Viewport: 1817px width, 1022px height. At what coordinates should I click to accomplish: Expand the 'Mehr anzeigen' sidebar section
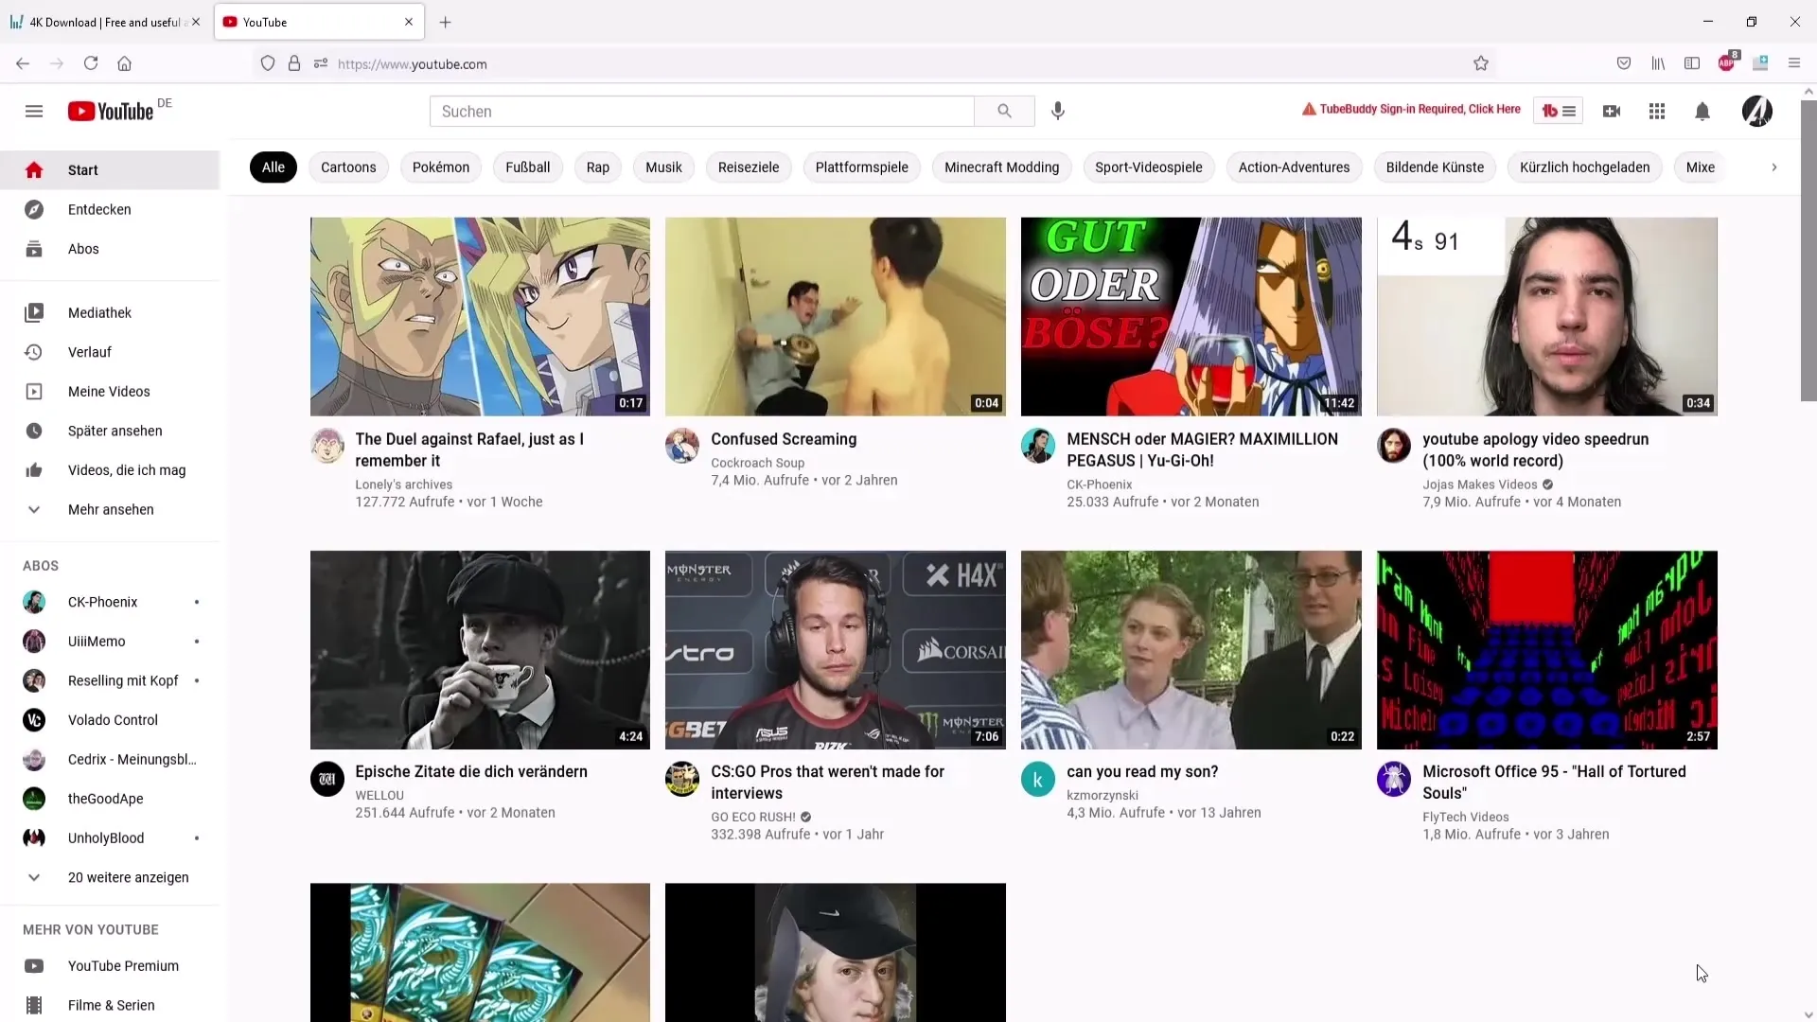coord(110,509)
